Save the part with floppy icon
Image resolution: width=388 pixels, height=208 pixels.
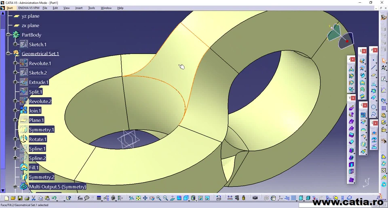[x=20, y=198]
